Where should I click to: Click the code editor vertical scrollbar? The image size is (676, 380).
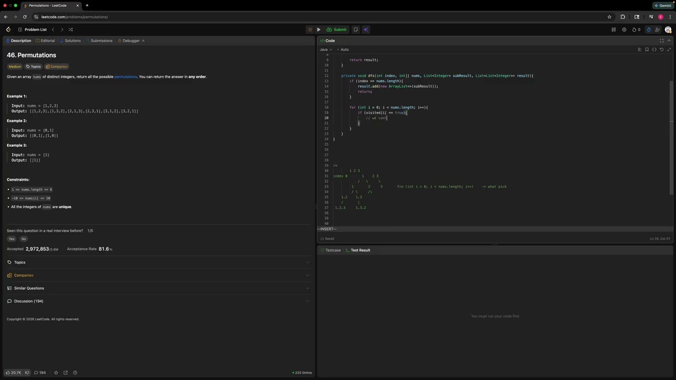pyautogui.click(x=672, y=138)
